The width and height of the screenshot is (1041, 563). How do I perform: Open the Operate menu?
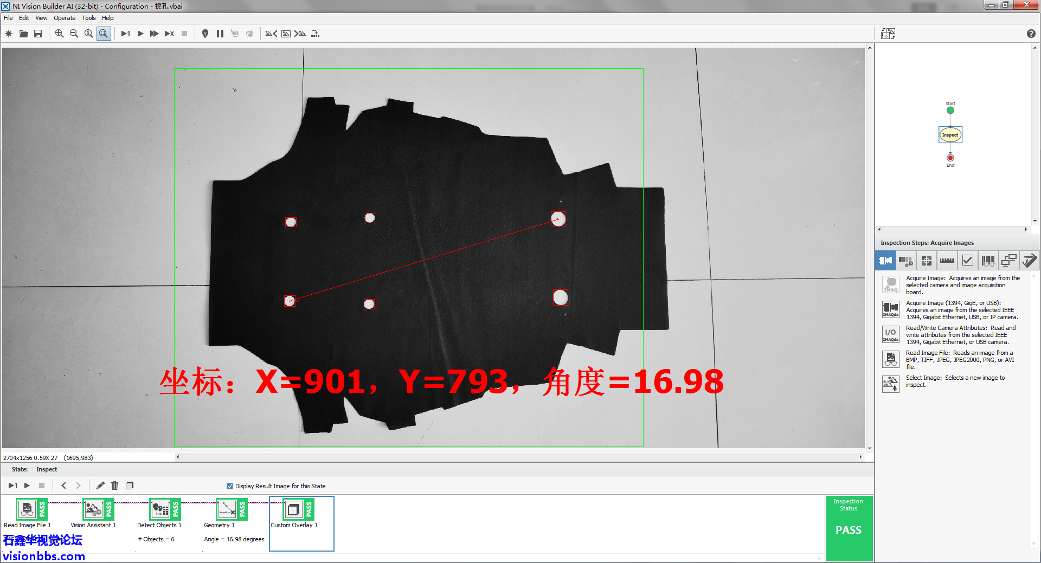click(65, 18)
